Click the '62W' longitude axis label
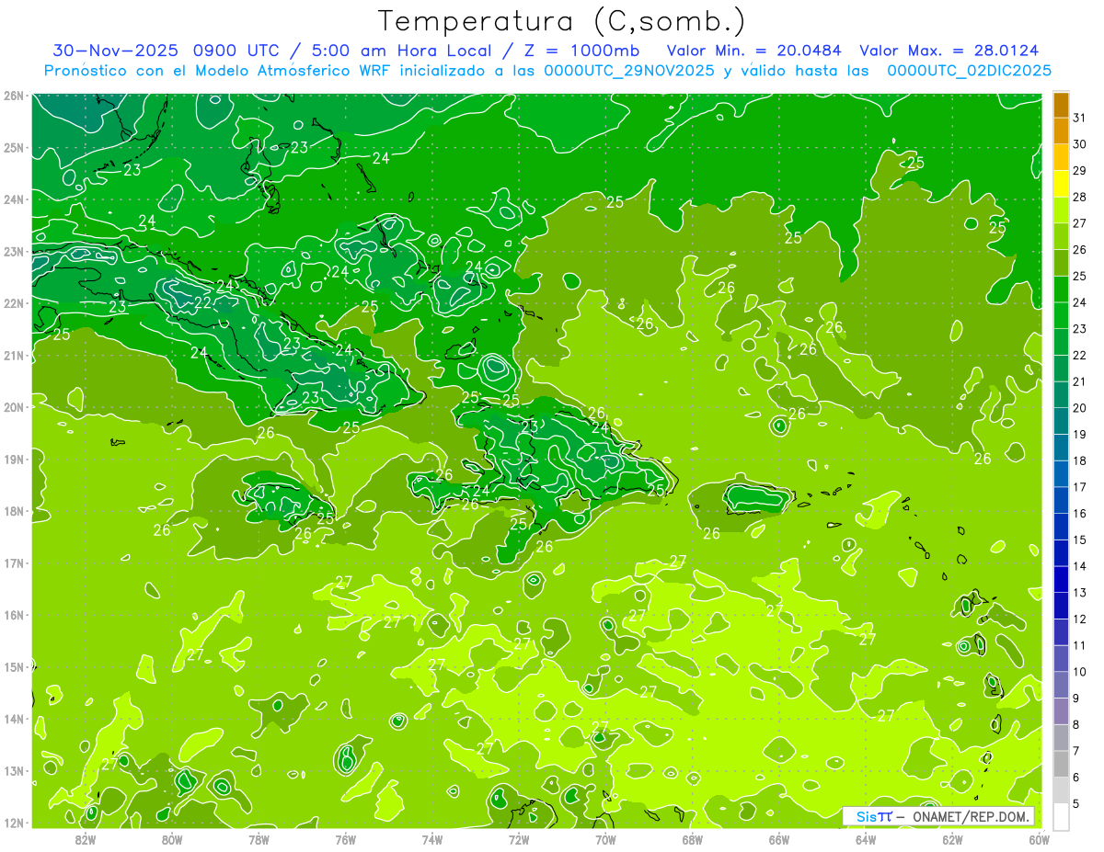 (x=952, y=839)
